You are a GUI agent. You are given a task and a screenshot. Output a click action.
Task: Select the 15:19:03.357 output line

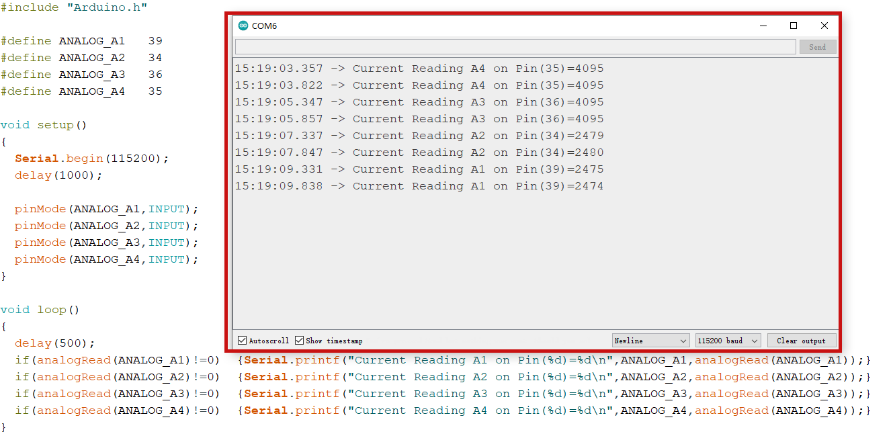[x=419, y=69]
